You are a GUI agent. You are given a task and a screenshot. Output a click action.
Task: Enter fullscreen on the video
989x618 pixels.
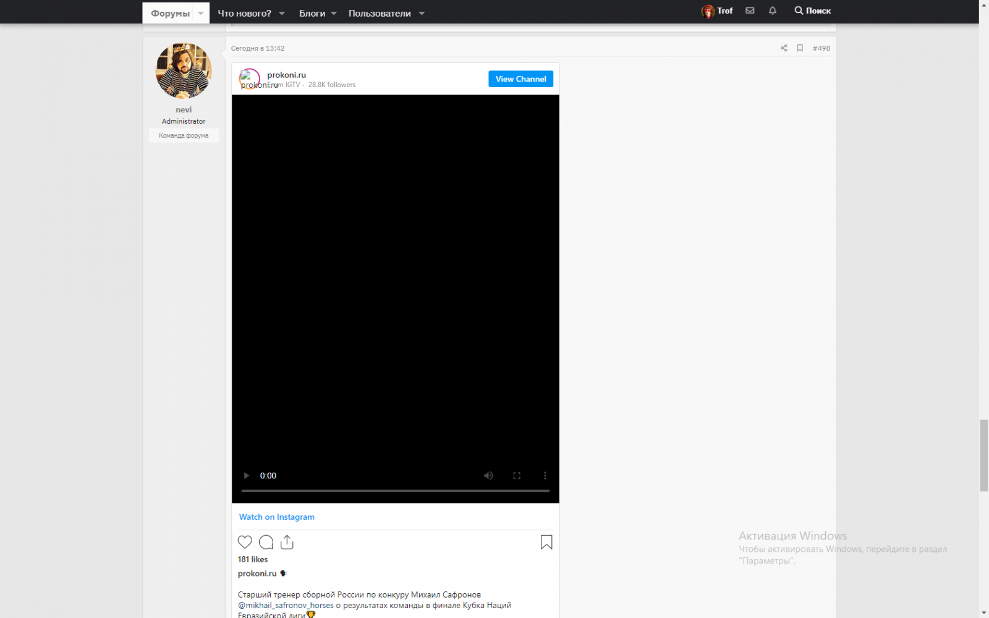click(517, 476)
